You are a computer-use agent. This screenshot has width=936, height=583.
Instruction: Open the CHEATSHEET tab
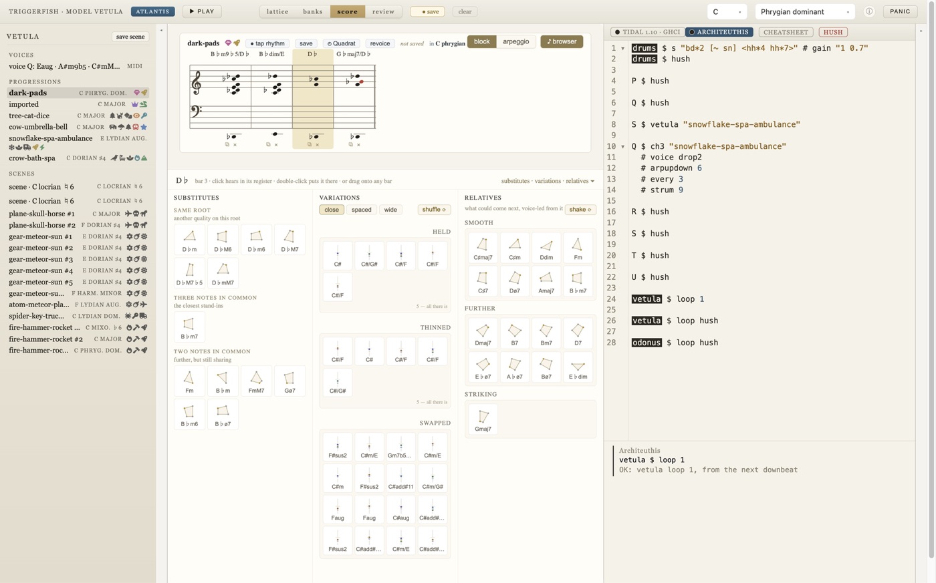click(x=786, y=31)
